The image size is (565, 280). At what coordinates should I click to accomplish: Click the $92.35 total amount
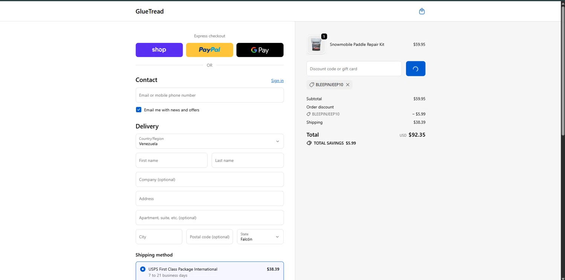[x=417, y=135]
